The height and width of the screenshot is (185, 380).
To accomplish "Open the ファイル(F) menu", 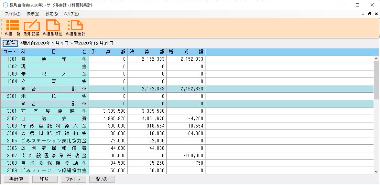I will click(x=13, y=14).
